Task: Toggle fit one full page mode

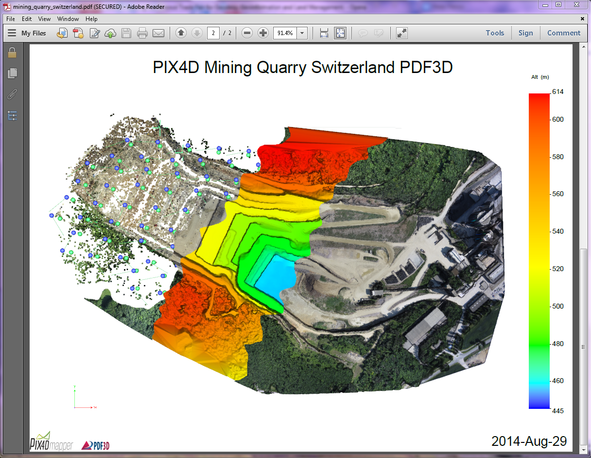Action: pyautogui.click(x=340, y=33)
